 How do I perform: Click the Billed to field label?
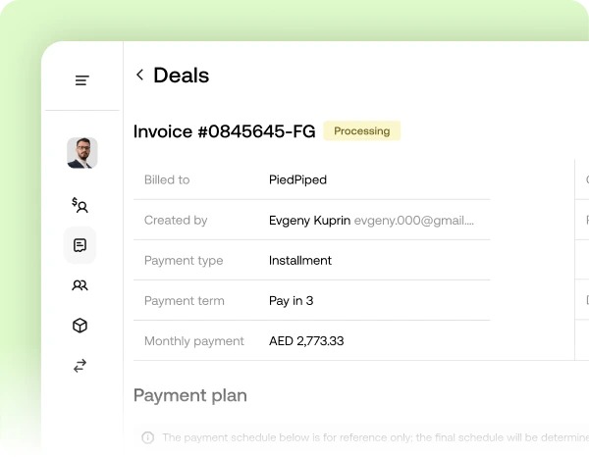[167, 179]
